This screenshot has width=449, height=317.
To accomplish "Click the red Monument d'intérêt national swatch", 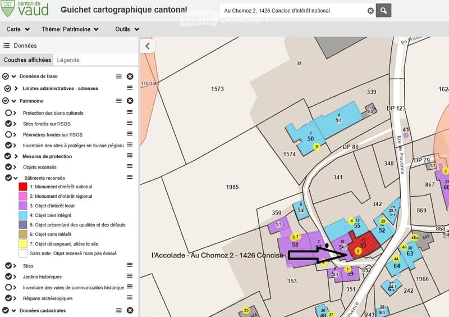I will point(23,187).
